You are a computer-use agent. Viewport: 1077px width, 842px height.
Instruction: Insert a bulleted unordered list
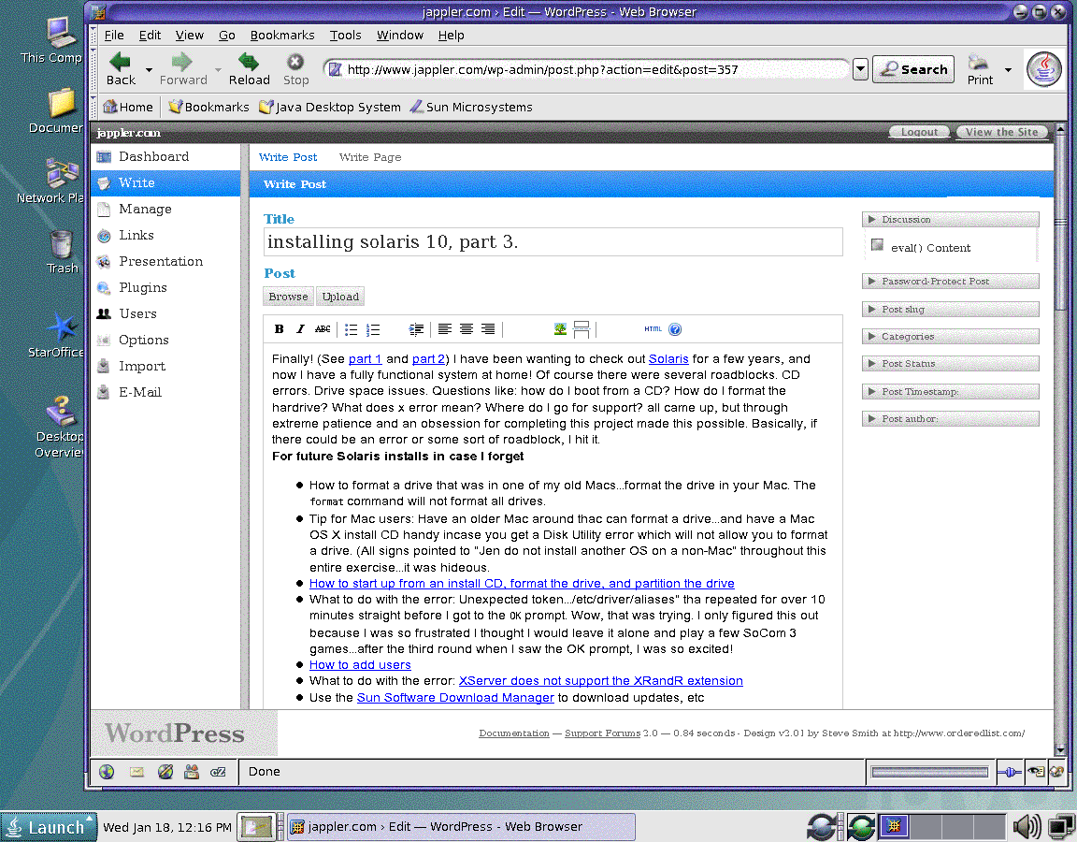click(351, 330)
